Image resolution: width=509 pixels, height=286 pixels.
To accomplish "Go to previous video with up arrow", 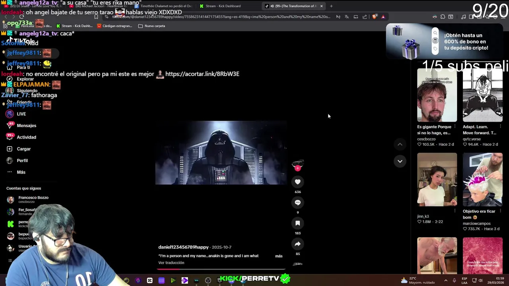I will pos(400,144).
